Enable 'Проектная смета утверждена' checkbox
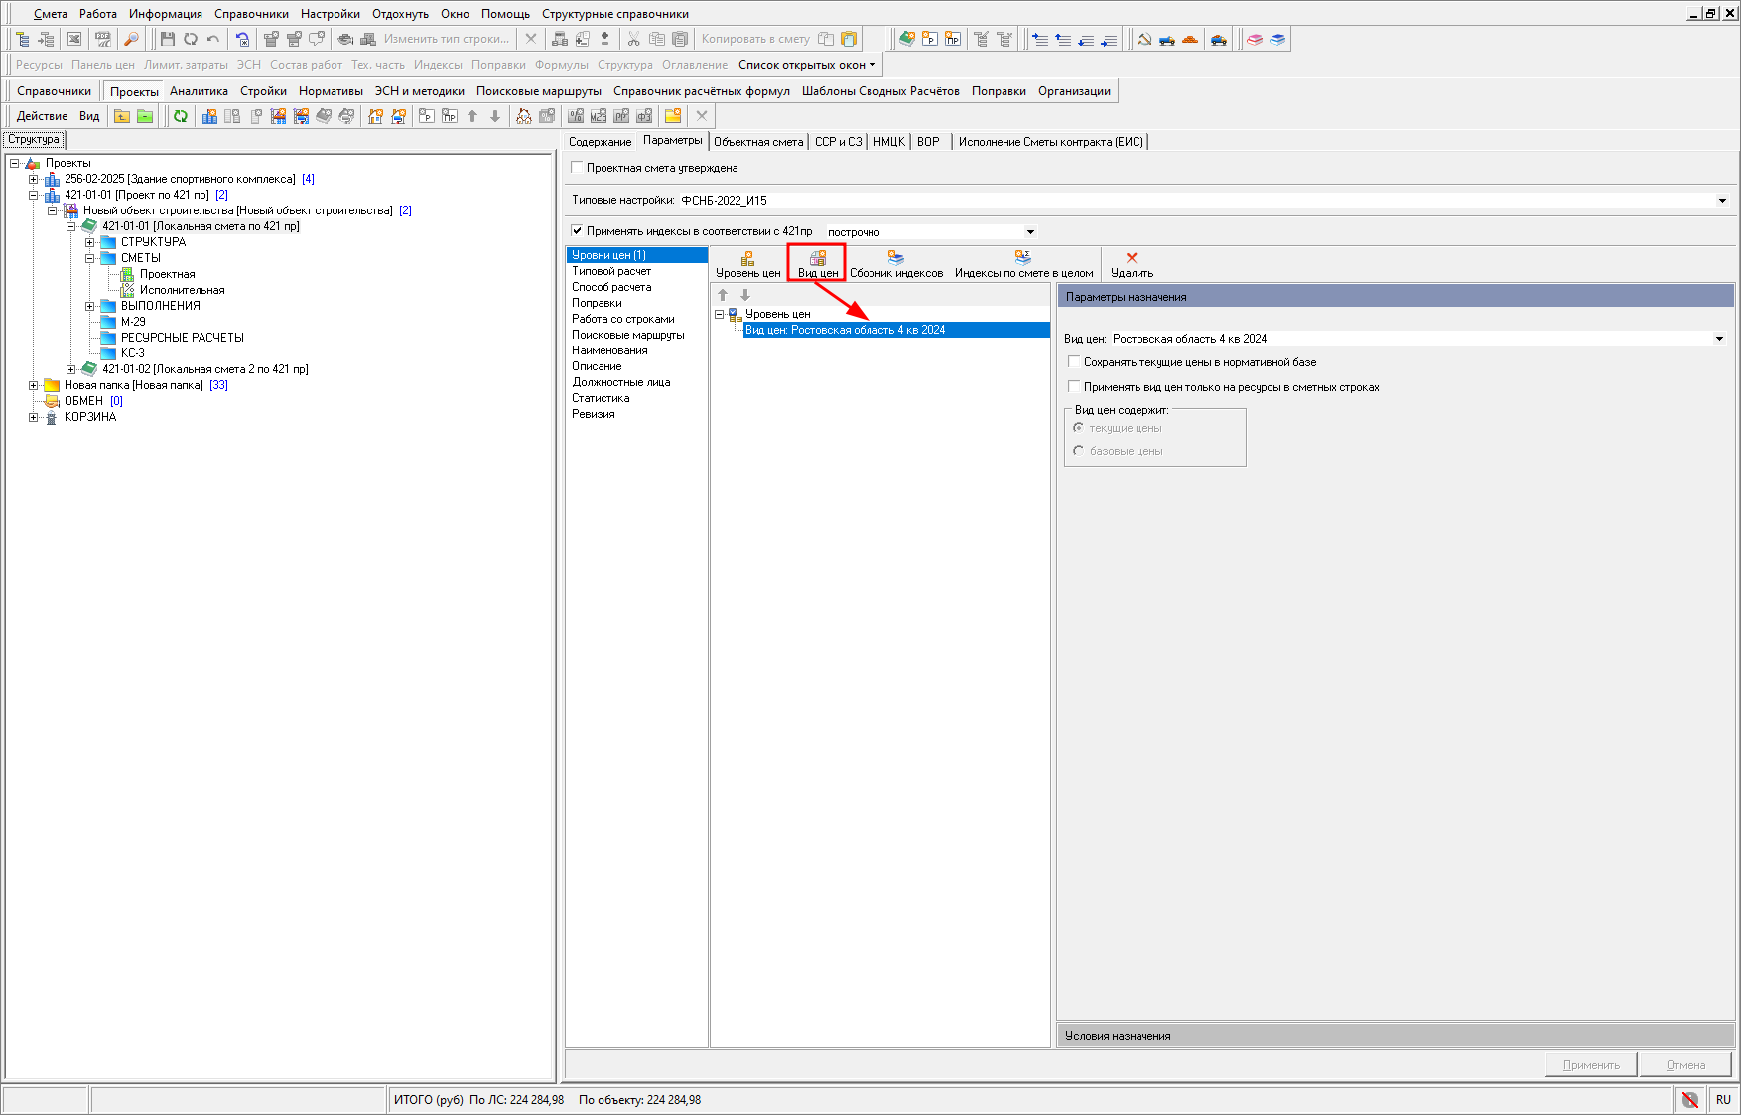 pyautogui.click(x=578, y=168)
